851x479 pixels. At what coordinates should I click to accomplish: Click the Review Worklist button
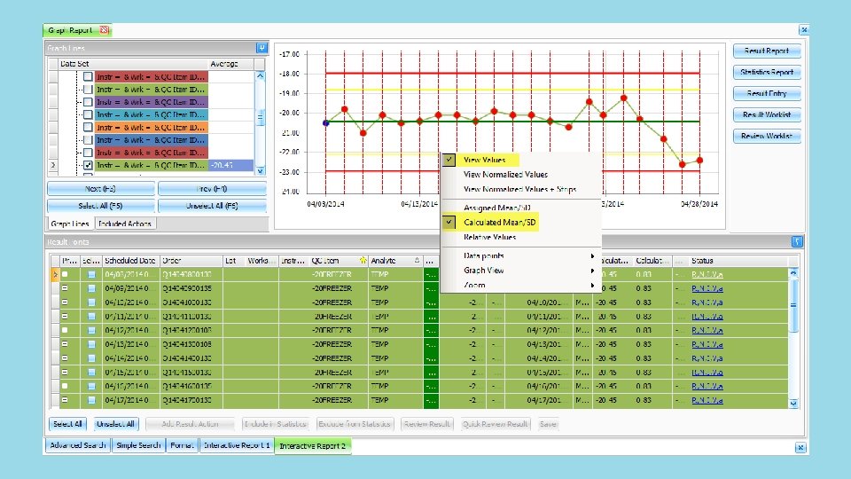766,136
